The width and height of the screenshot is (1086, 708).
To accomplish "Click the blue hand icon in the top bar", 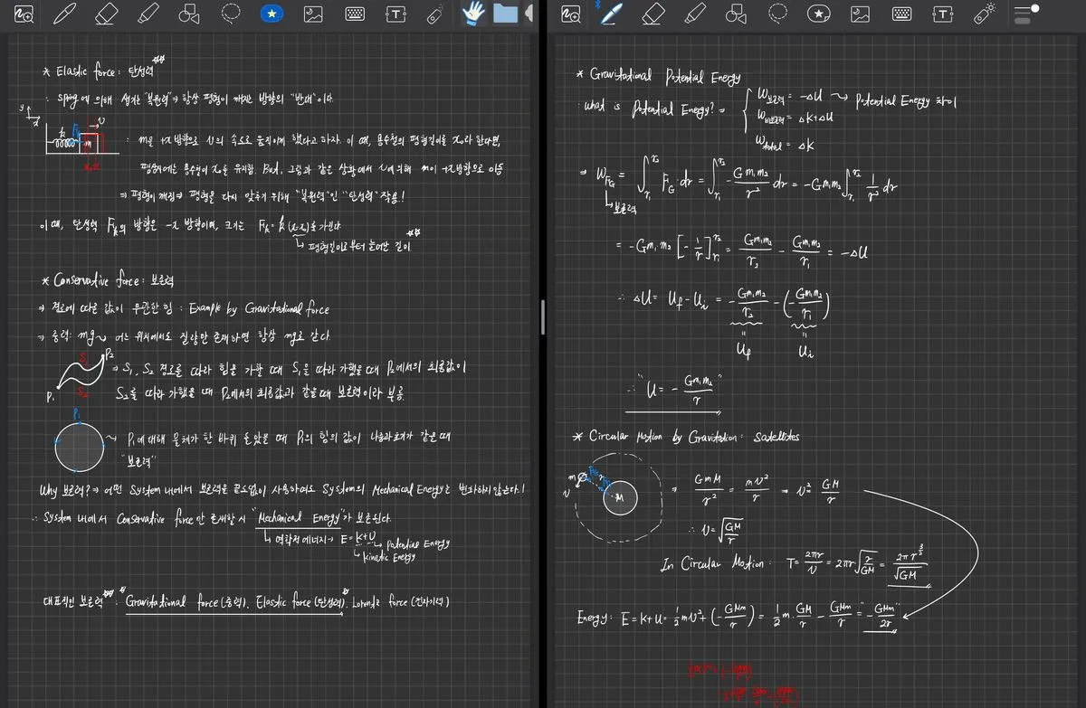I will click(x=474, y=14).
